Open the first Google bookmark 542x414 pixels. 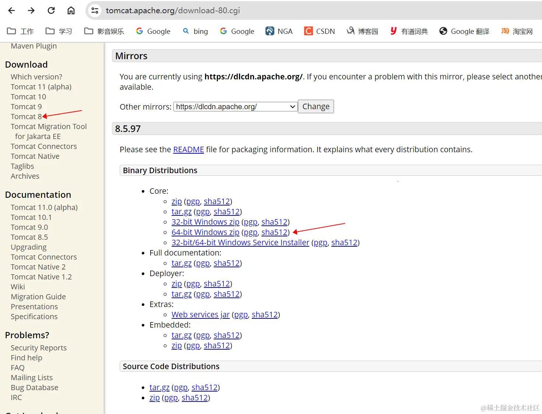click(x=153, y=31)
